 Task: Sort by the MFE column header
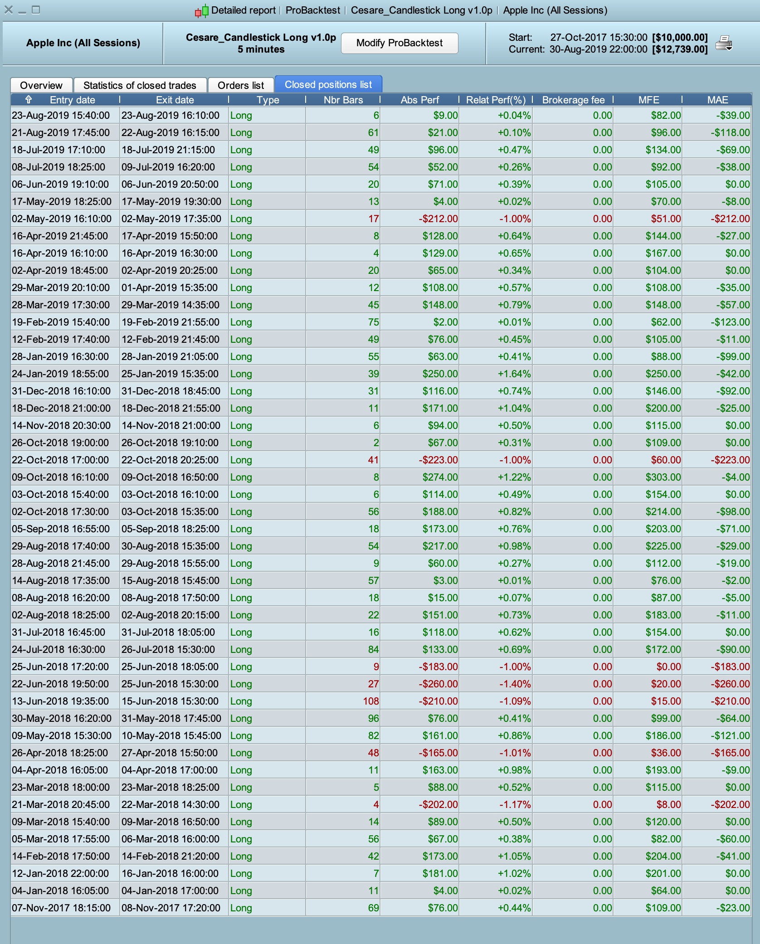(648, 100)
